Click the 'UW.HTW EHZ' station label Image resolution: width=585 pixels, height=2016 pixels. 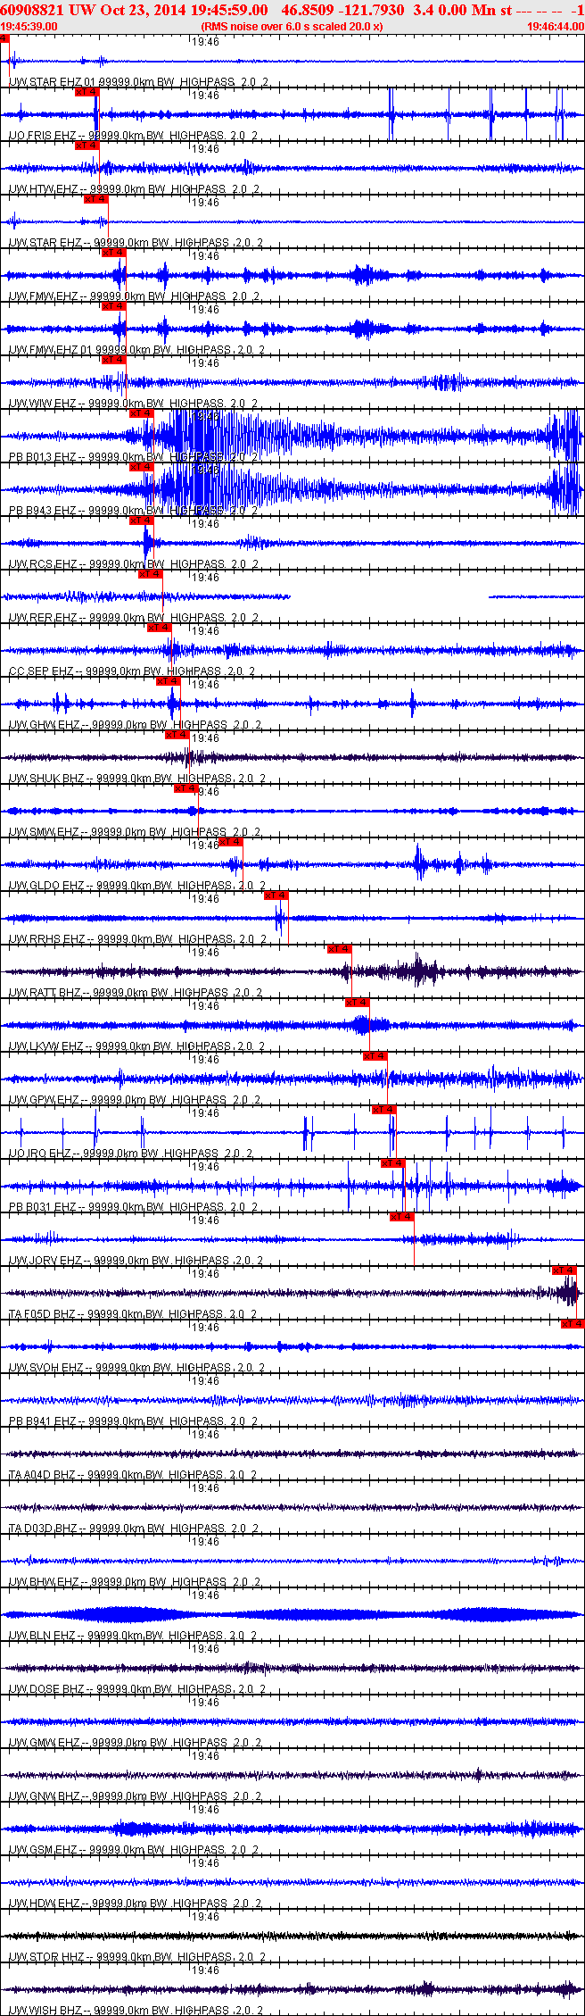tap(44, 189)
